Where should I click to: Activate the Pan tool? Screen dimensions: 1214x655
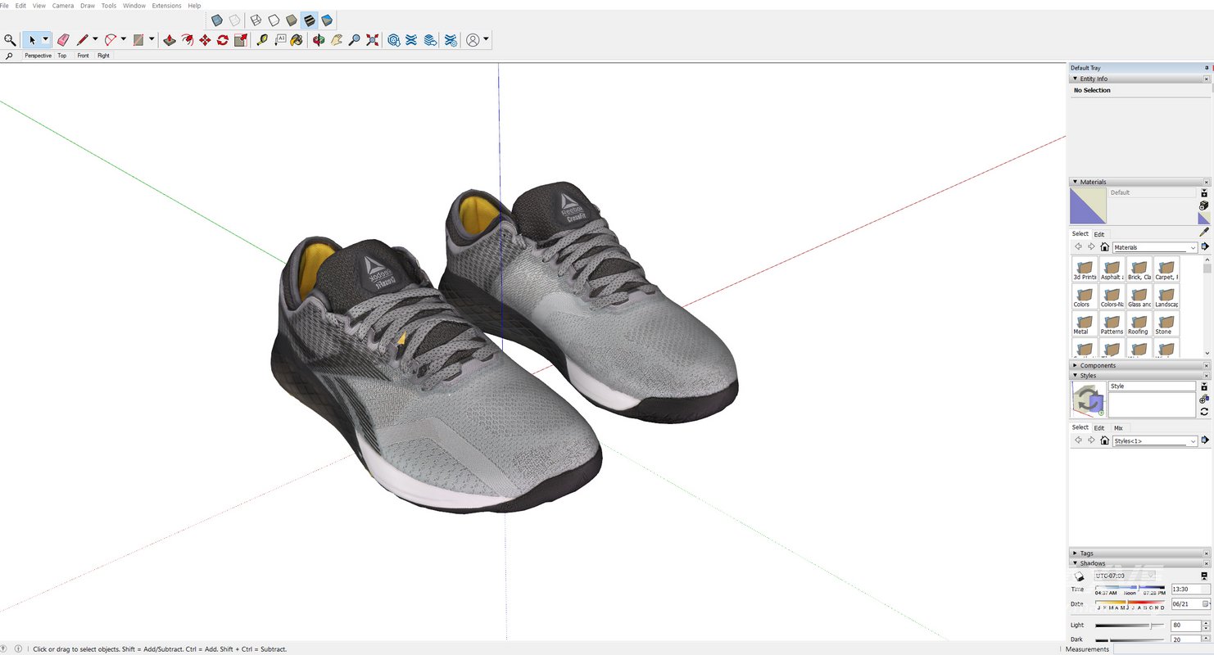pos(337,38)
